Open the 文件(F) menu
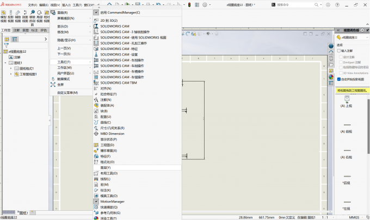 tap(33, 5)
